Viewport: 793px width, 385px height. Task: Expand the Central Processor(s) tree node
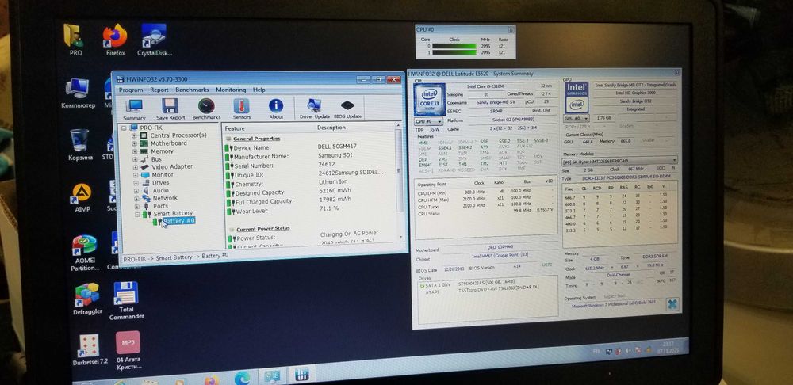click(134, 135)
